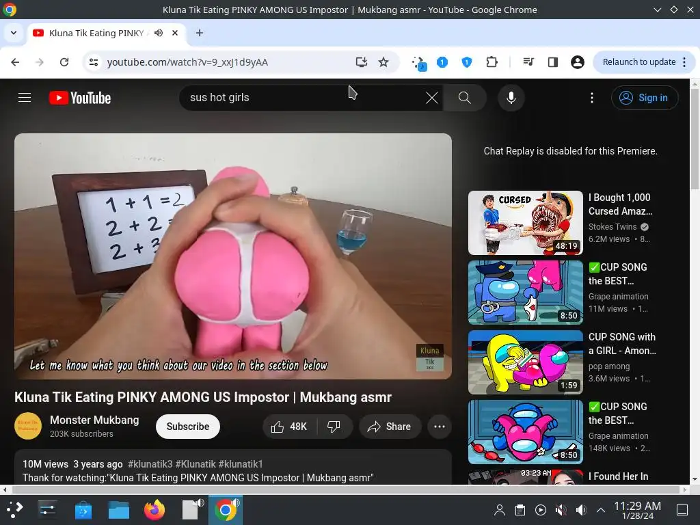Open clock showing 11:29 AM

(x=638, y=510)
